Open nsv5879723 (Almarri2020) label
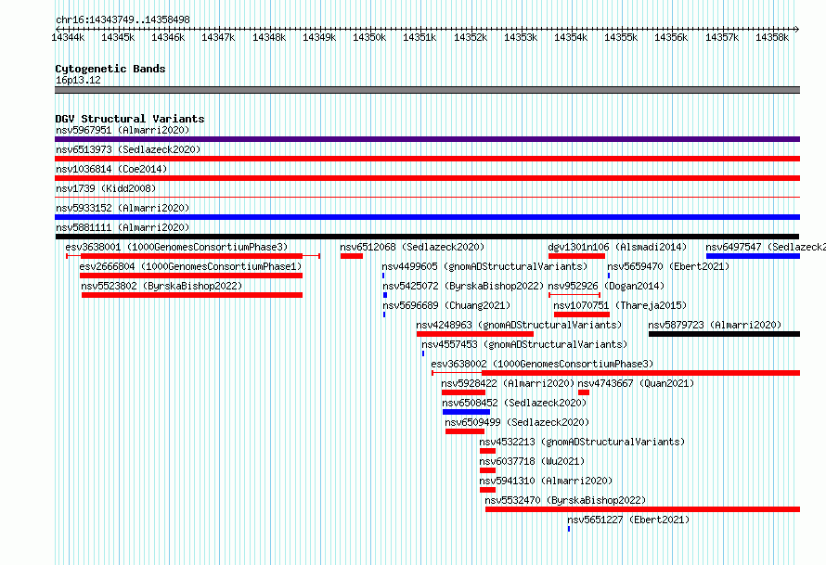 coord(715,325)
